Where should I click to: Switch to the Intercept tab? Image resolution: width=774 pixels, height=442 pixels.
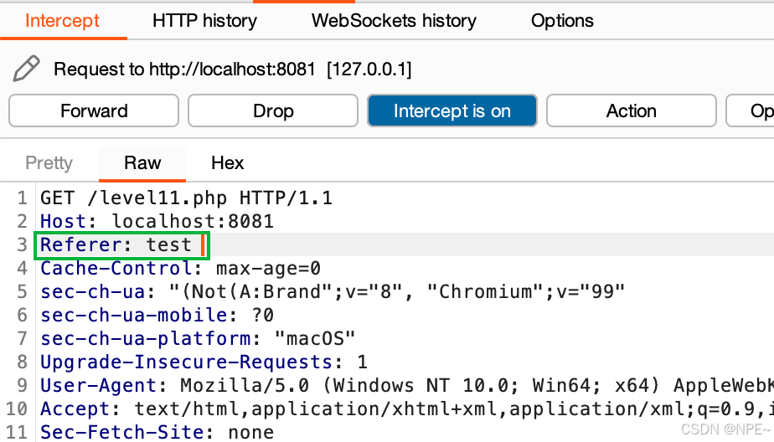tap(62, 21)
